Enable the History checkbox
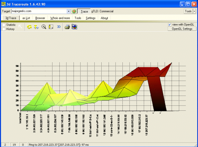The width and height of the screenshot is (198, 147). coord(4,29)
